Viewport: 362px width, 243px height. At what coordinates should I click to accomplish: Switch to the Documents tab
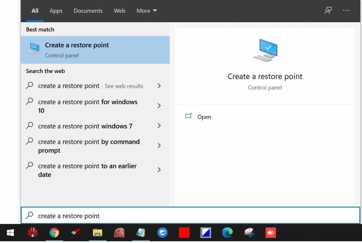[88, 11]
